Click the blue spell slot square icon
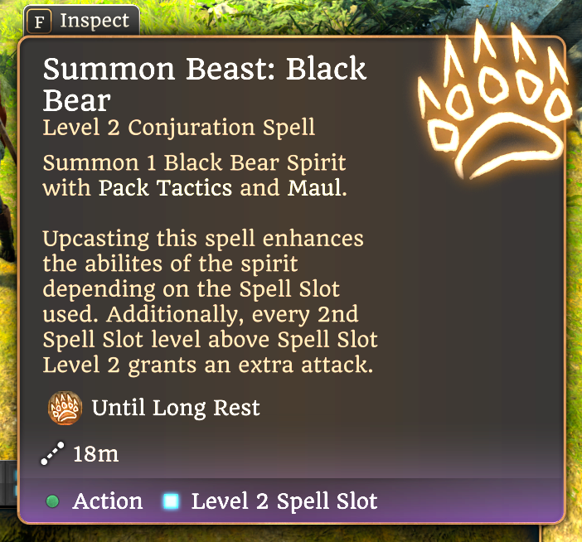The width and height of the screenshot is (582, 542). (172, 501)
